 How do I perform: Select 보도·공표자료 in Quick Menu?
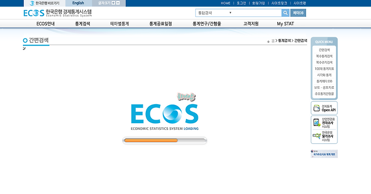(x=324, y=87)
